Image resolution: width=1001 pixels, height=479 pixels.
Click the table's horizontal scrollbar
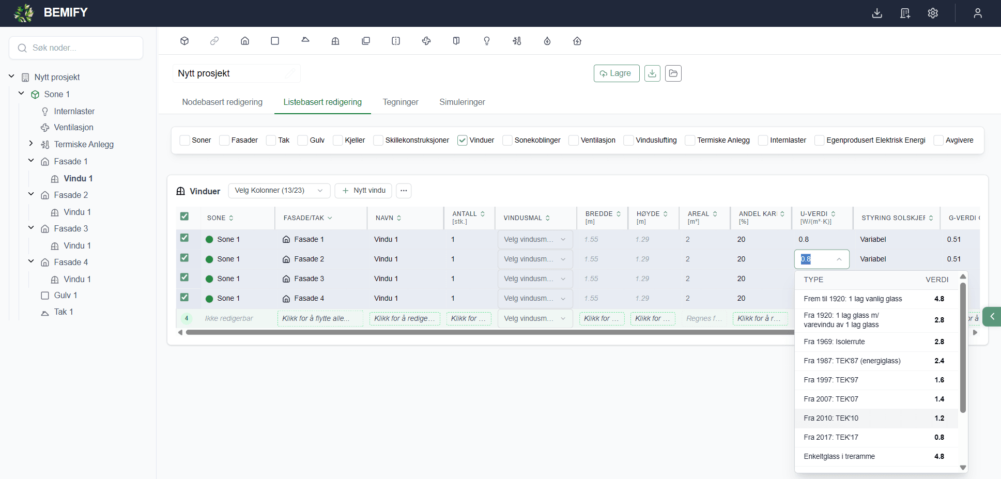tap(489, 333)
